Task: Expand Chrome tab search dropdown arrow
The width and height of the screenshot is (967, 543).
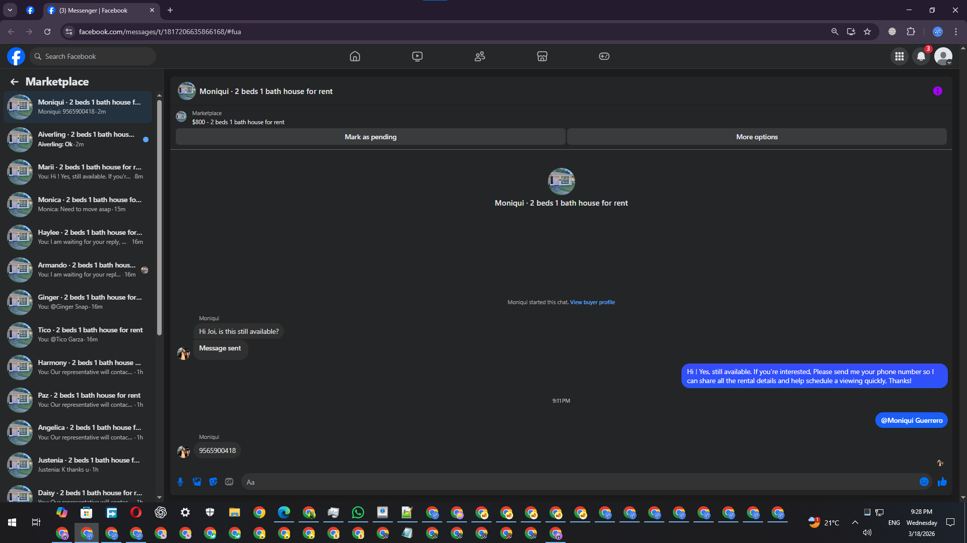Action: [x=10, y=10]
